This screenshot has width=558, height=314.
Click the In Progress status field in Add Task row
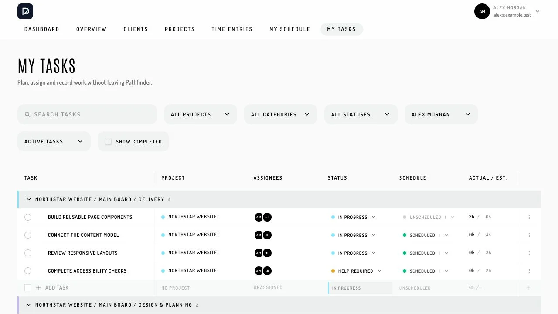click(360, 288)
